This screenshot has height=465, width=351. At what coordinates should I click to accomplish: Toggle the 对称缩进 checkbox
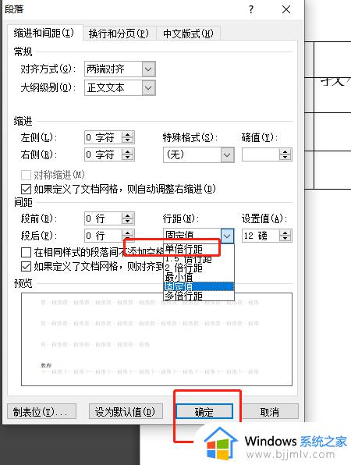coord(26,175)
